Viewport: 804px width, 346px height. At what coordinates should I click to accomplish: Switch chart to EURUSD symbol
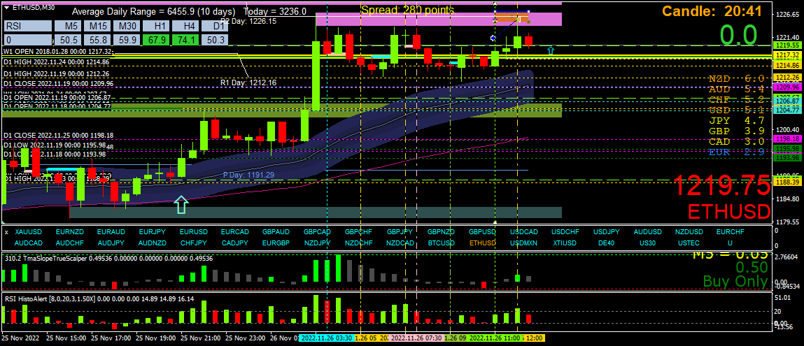pos(193,232)
